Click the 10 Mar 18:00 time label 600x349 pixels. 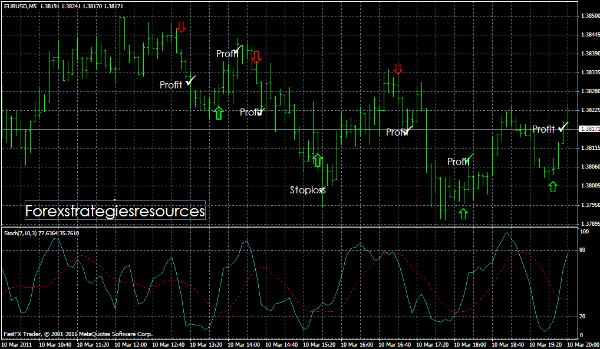pos(470,345)
